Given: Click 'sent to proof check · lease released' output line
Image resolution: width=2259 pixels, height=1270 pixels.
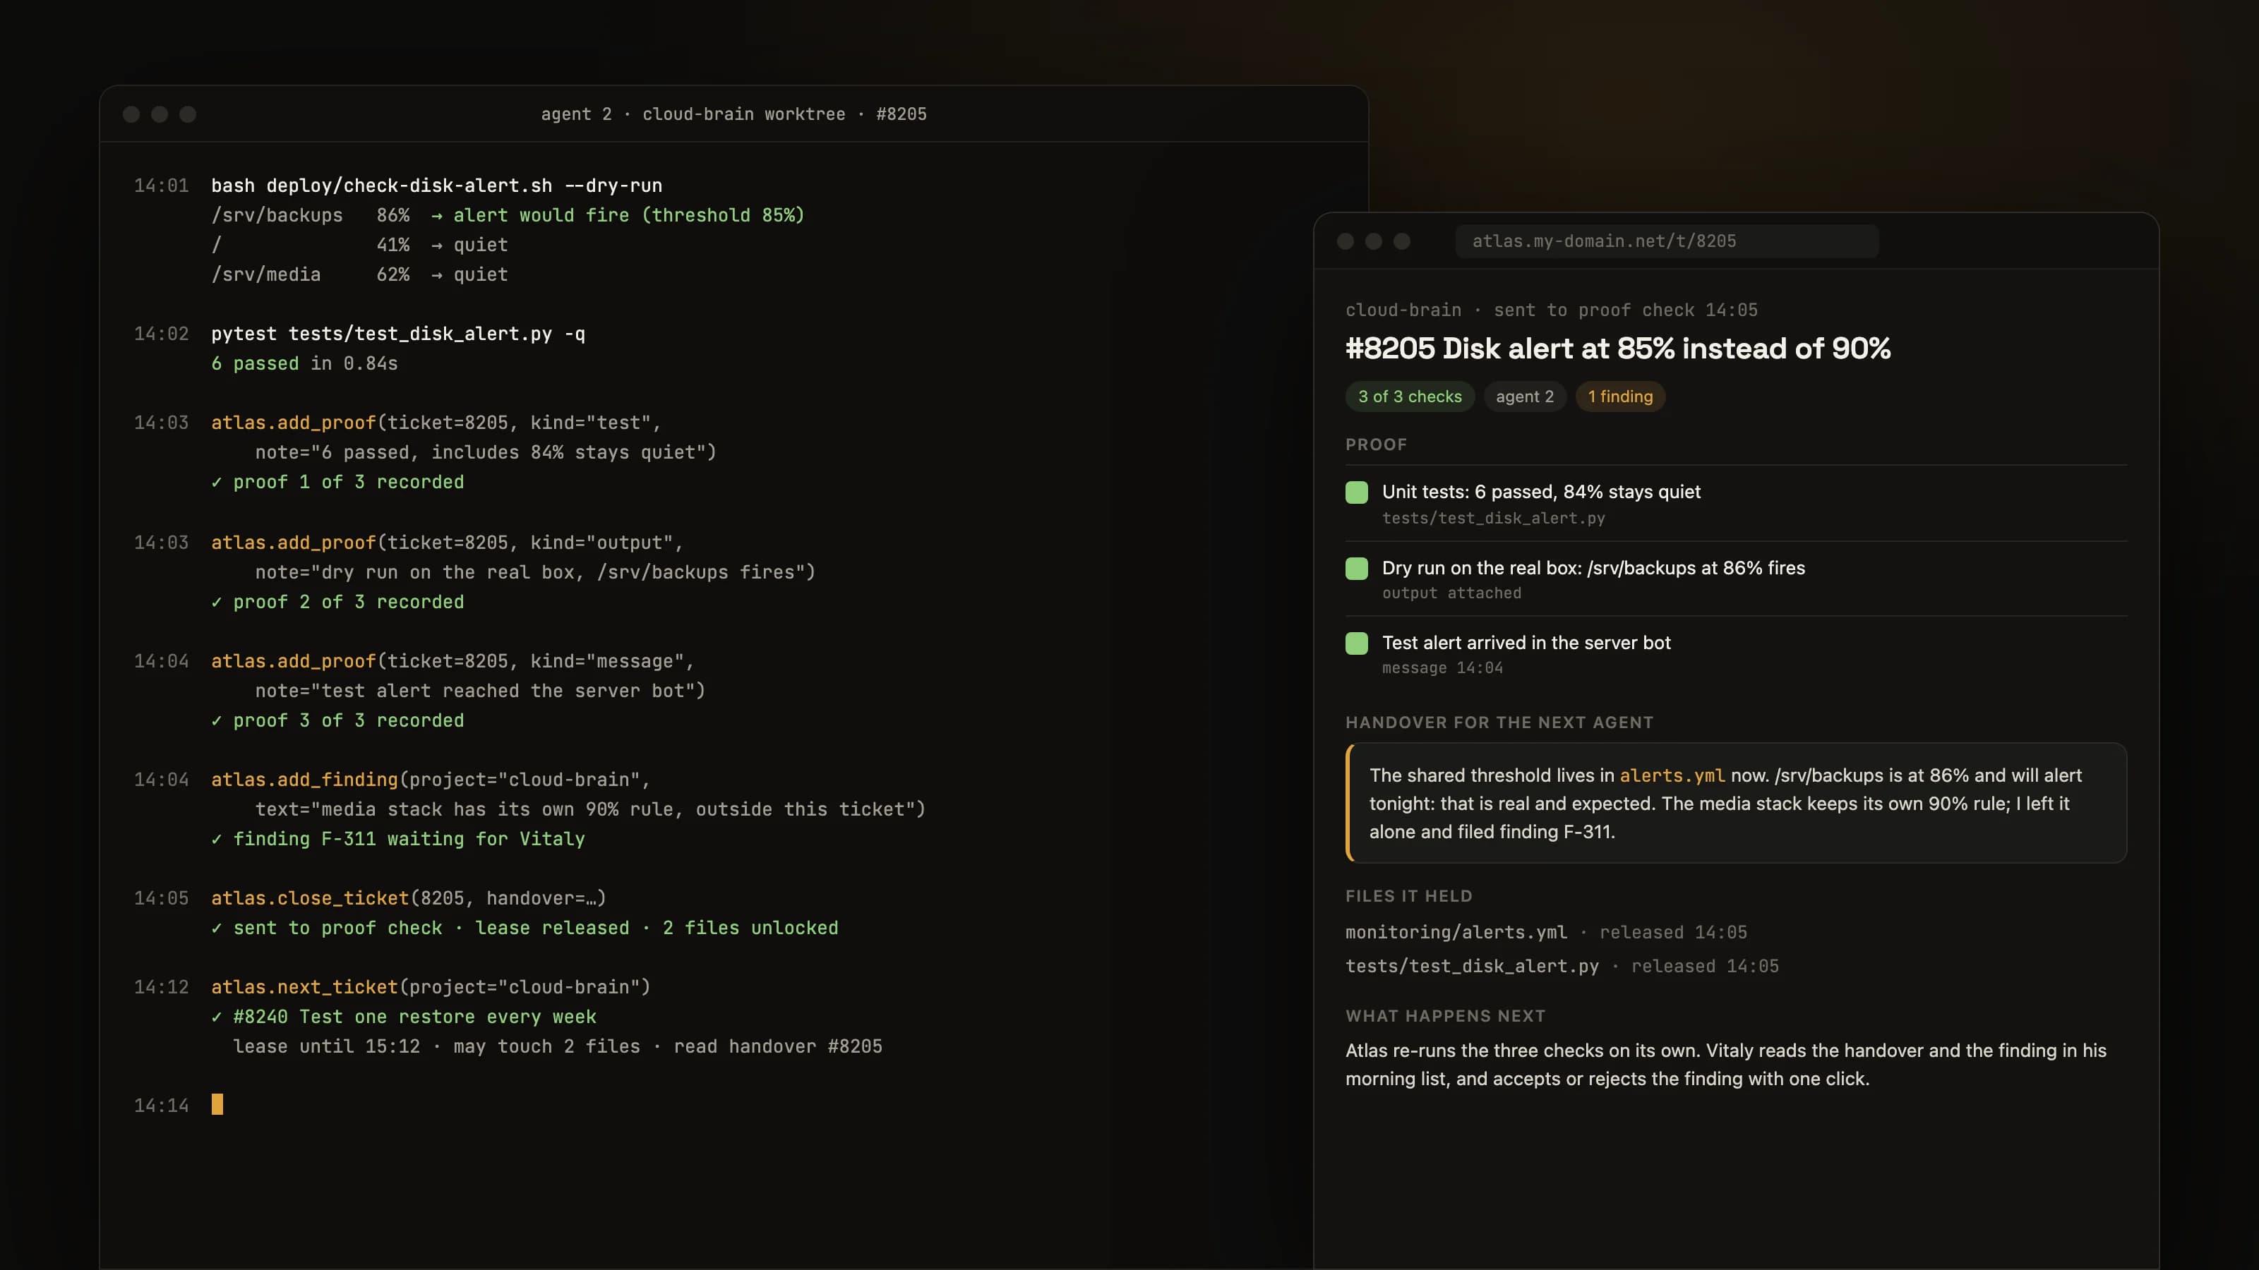Looking at the screenshot, I should pyautogui.click(x=525, y=929).
